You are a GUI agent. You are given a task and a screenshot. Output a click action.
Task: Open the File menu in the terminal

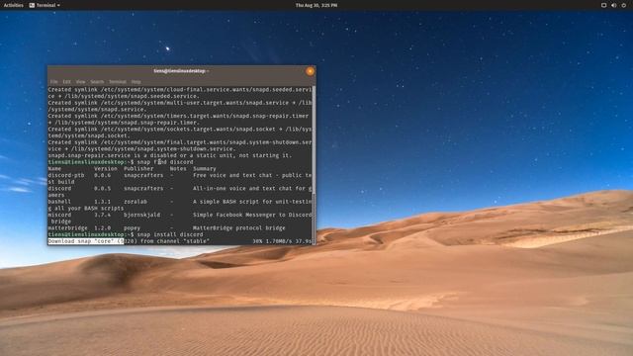[53, 81]
